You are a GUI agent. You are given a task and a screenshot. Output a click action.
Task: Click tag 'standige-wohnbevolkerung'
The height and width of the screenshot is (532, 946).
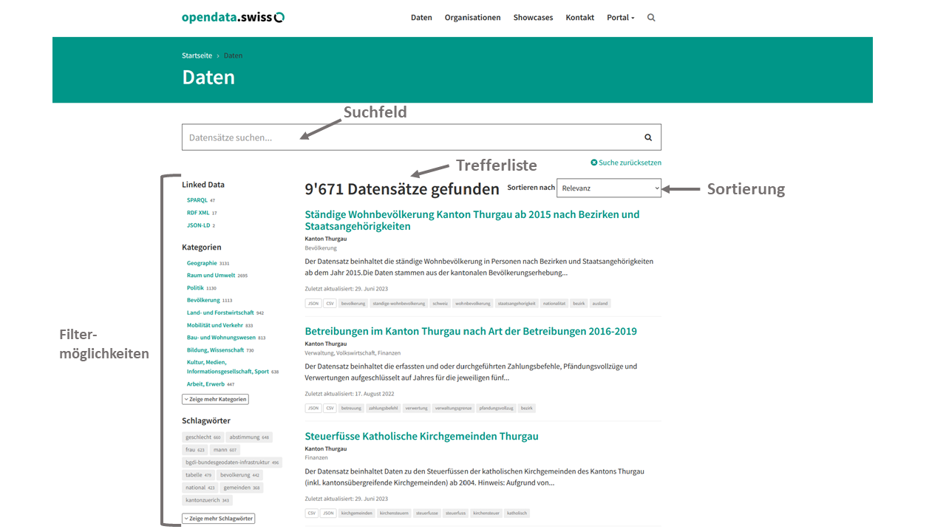[x=399, y=304]
